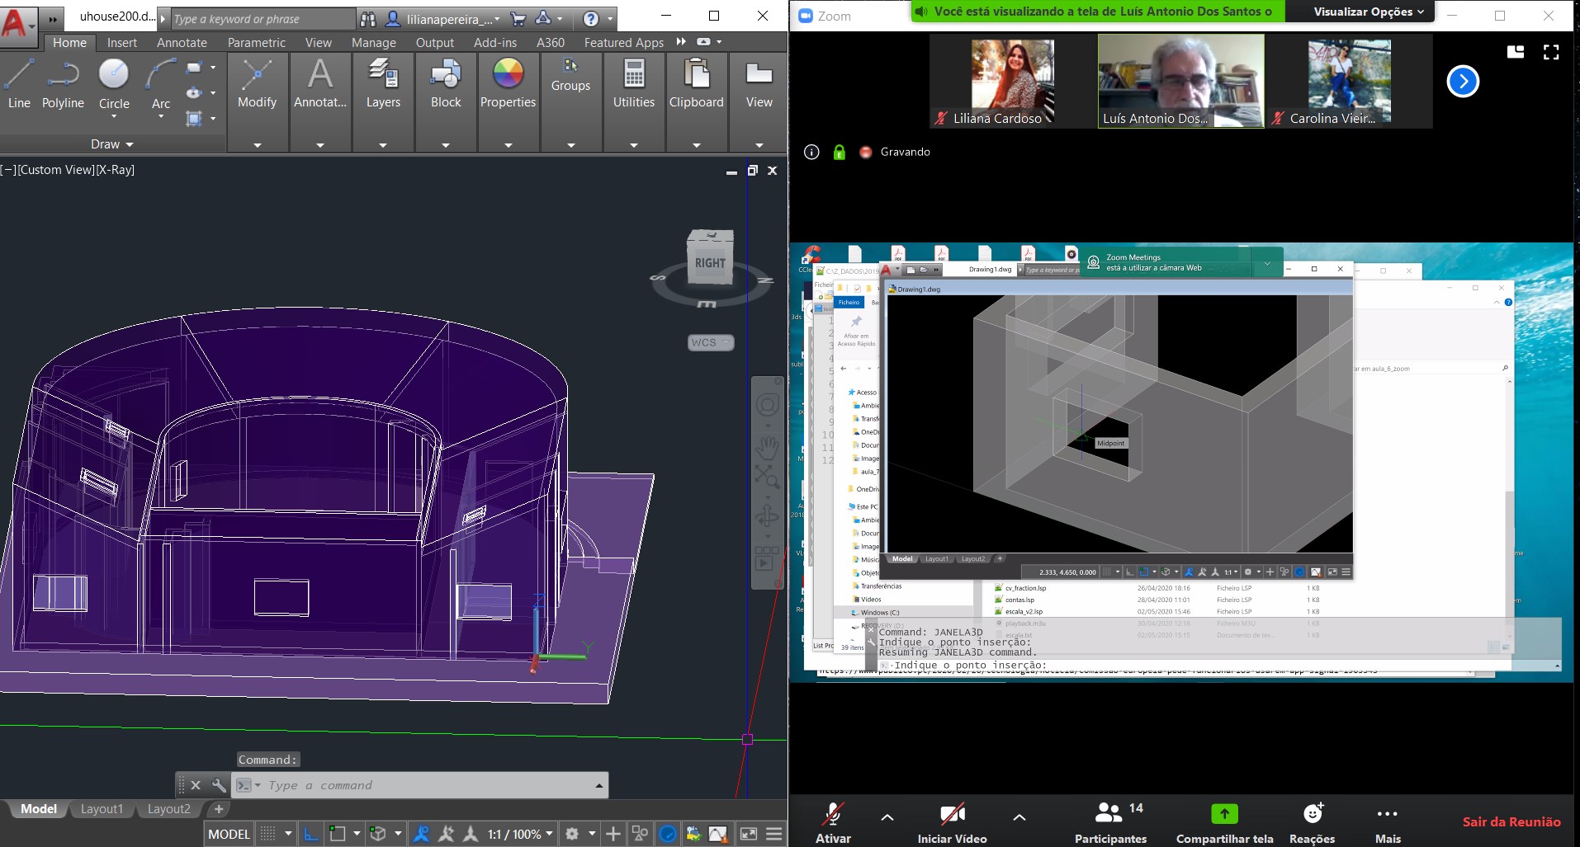
Task: Open the Annotation panel
Action: 320,102
